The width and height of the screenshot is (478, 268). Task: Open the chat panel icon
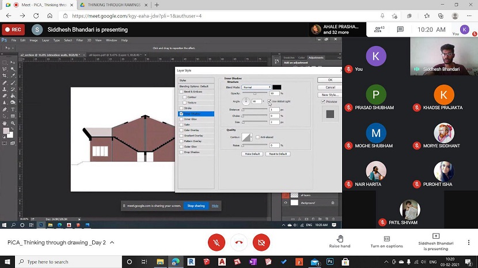click(401, 29)
